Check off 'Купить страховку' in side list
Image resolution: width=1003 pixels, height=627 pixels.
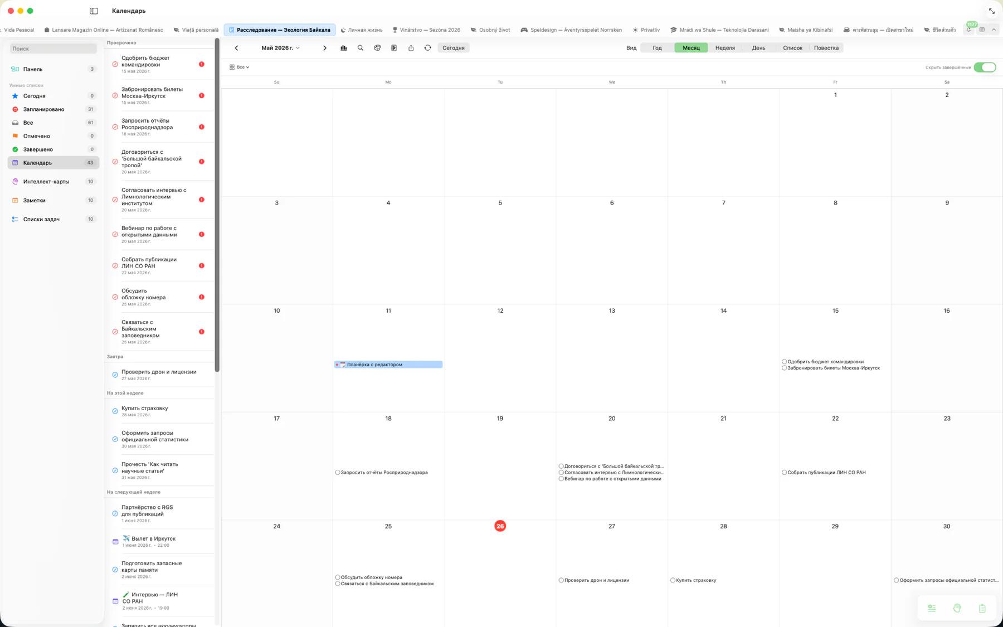115,411
